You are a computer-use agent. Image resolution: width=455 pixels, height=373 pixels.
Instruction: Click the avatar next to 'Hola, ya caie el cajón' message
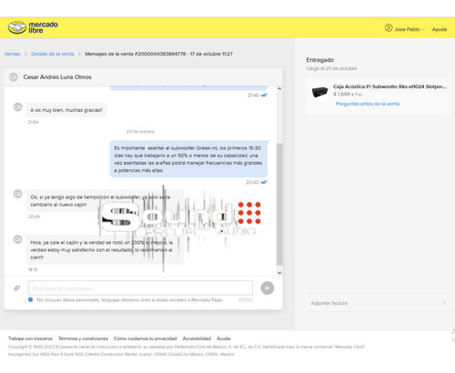pos(18,239)
